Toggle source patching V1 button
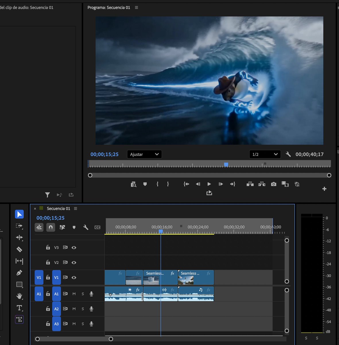The width and height of the screenshot is (339, 345). 39,277
